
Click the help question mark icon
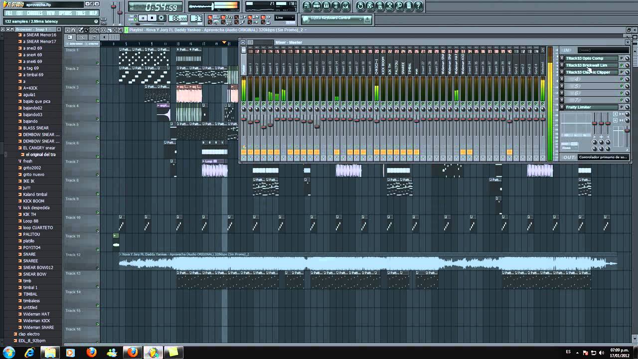click(419, 6)
